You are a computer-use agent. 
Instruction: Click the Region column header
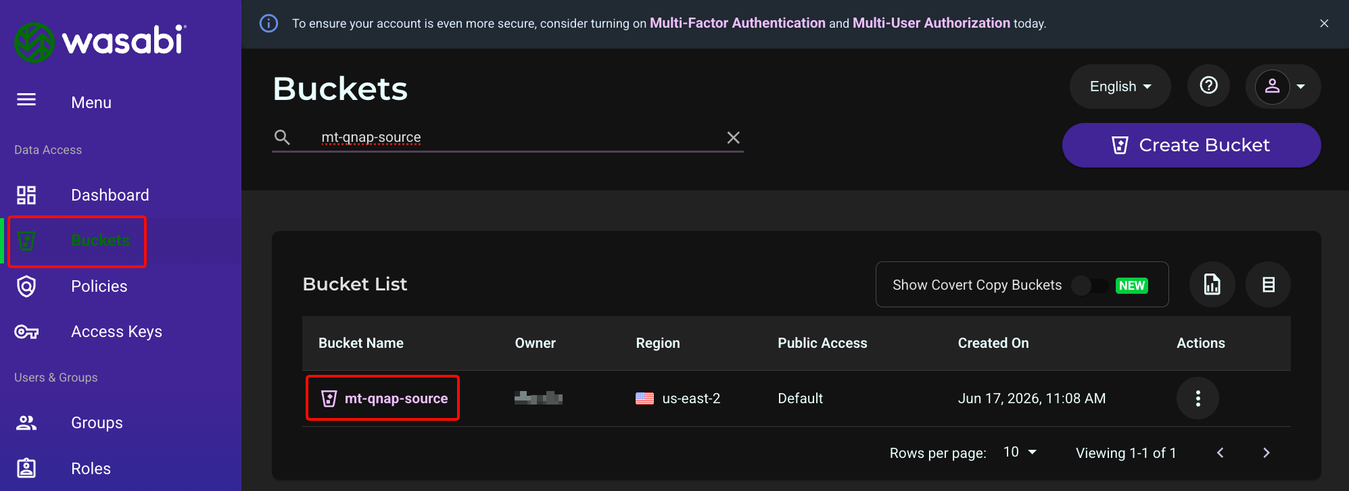(658, 343)
